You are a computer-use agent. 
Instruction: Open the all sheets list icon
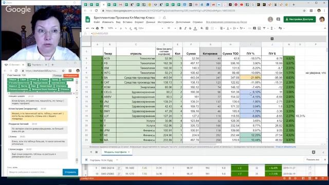(97, 152)
